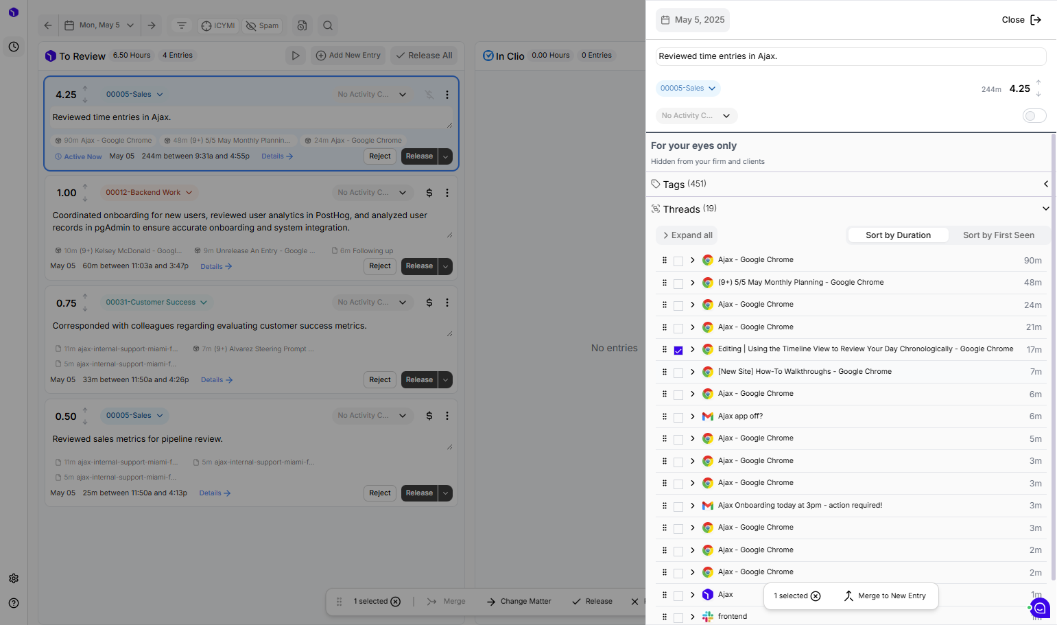The image size is (1057, 625).
Task: Check the 5/5 May Monthly Planning thread
Action: [678, 283]
